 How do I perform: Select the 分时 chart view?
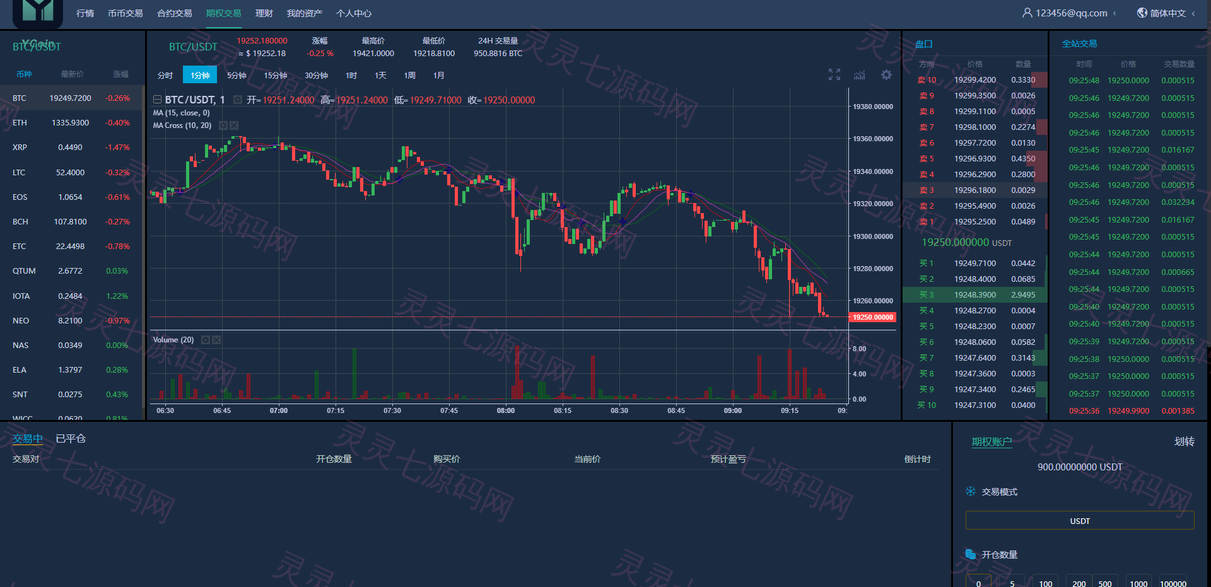point(165,75)
